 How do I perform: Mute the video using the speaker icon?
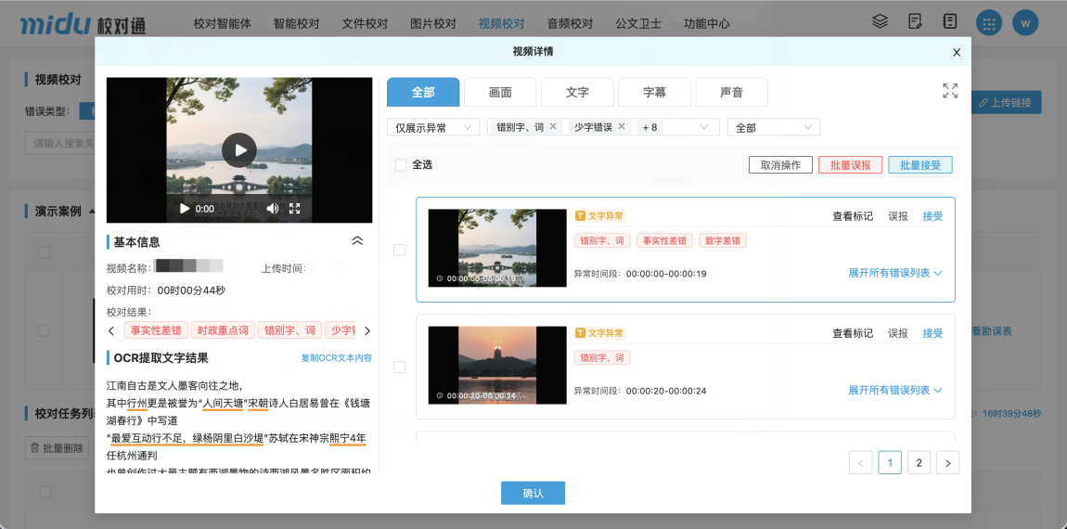point(273,209)
